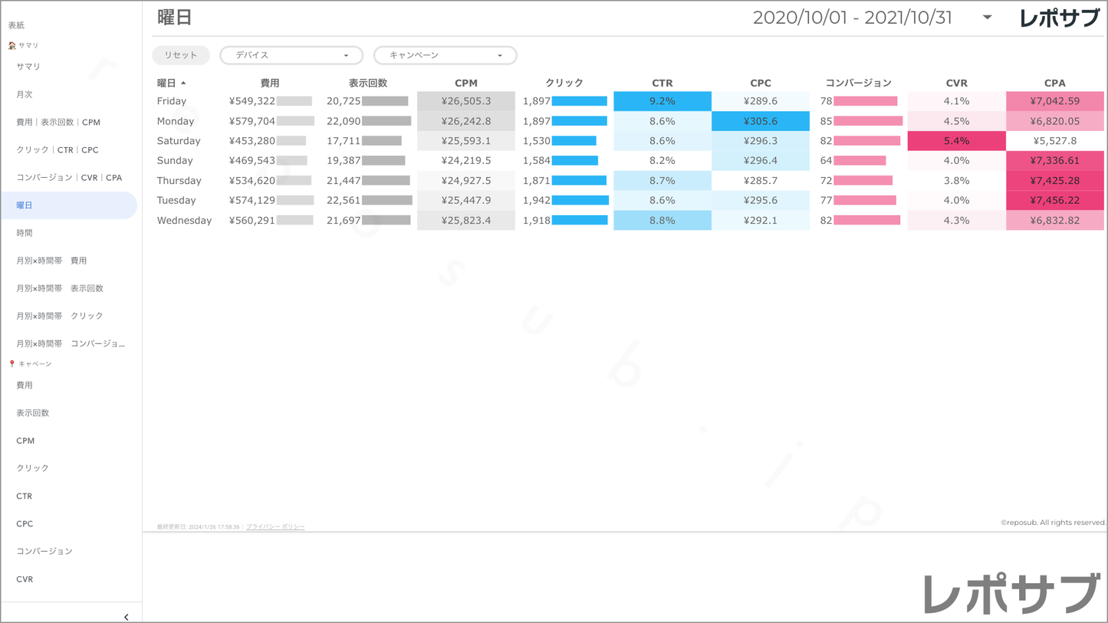Open the 月別×時間帯 費用 page

pos(51,261)
